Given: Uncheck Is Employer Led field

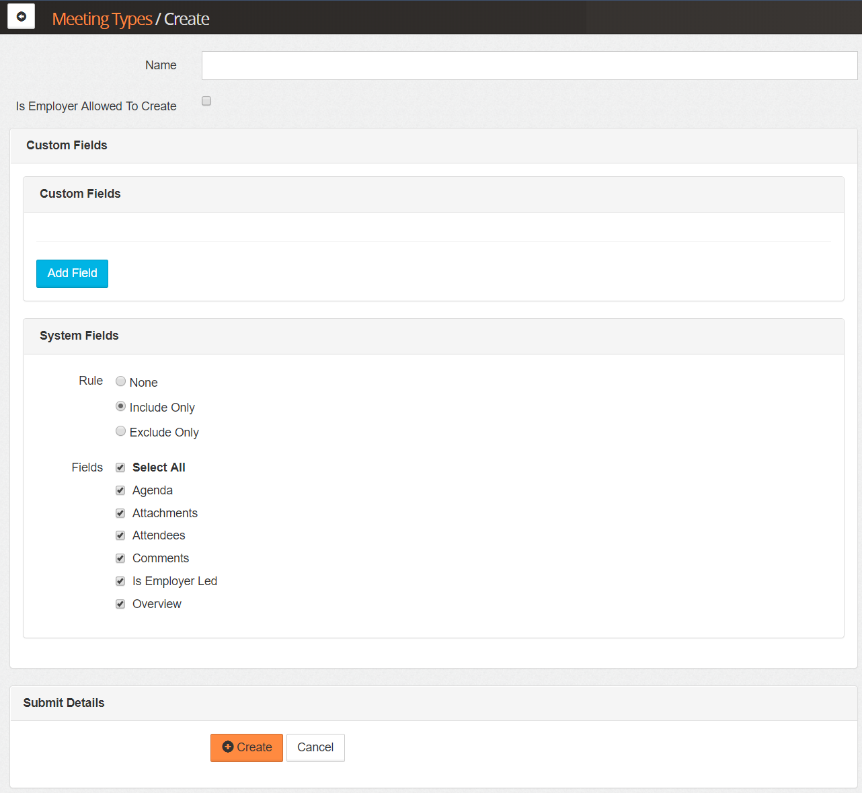Looking at the screenshot, I should click(120, 581).
